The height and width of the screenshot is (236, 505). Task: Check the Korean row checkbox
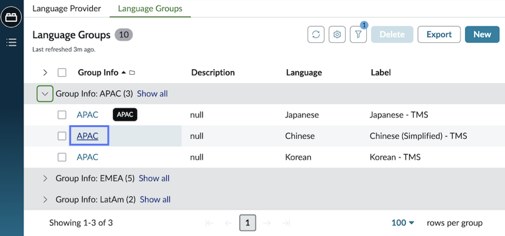point(62,158)
